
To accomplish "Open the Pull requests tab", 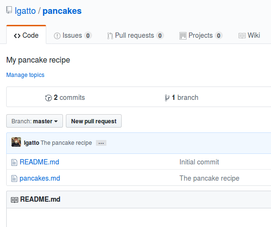I will pyautogui.click(x=135, y=35).
